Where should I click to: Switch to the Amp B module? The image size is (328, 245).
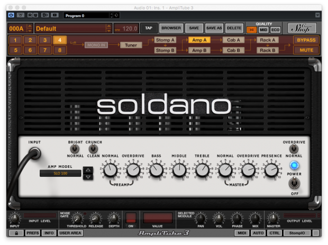(199, 50)
